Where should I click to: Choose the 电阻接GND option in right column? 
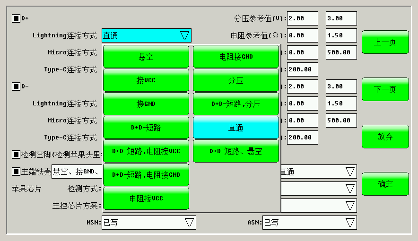tap(235, 57)
